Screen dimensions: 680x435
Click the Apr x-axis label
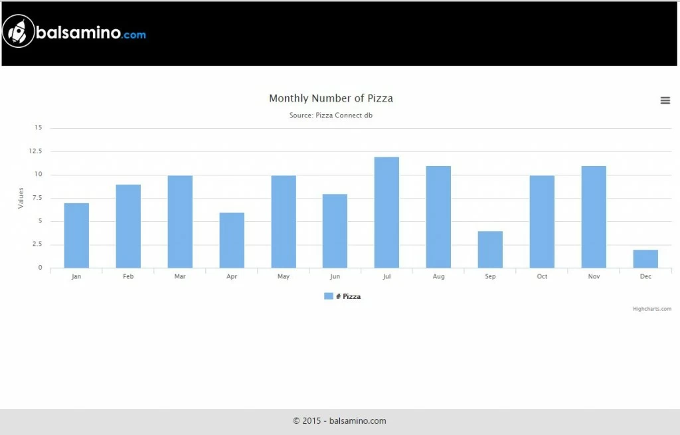232,276
